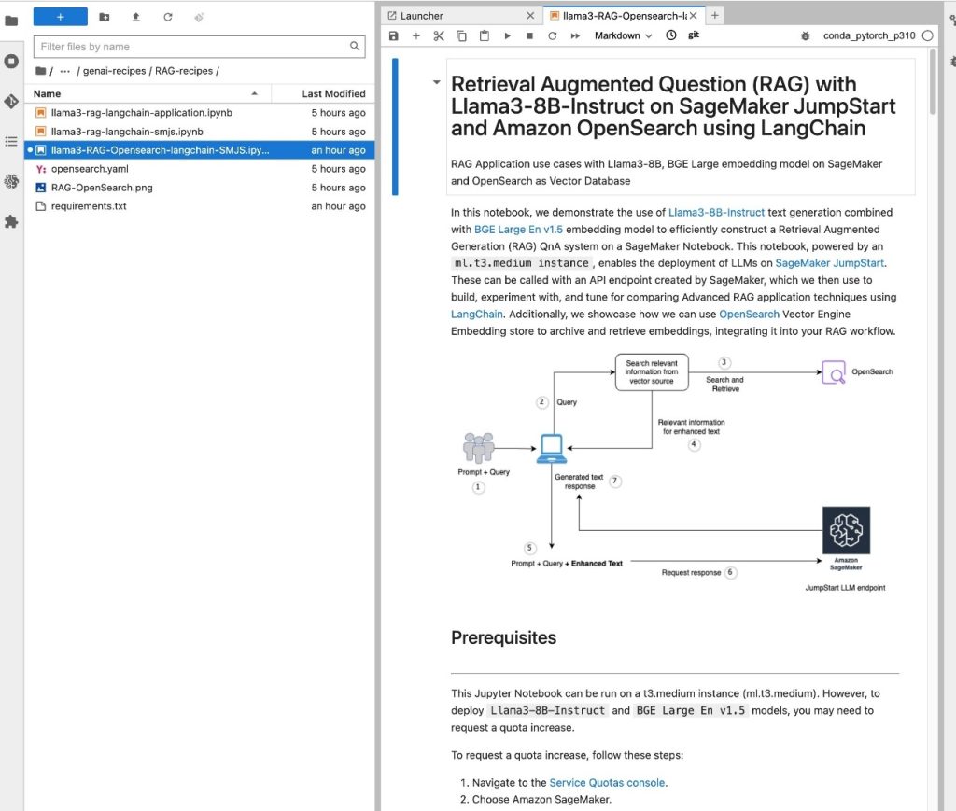Switch kernel via conda_pytorch_p310 label
This screenshot has height=811, width=956.
(869, 35)
